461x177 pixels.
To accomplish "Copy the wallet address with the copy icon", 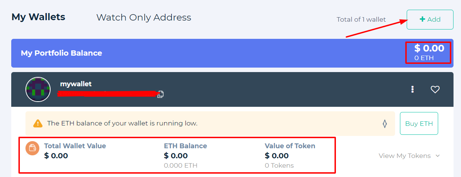I will [x=160, y=94].
